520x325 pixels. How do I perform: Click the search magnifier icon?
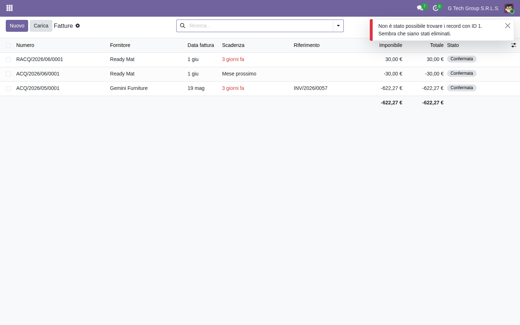tap(183, 26)
